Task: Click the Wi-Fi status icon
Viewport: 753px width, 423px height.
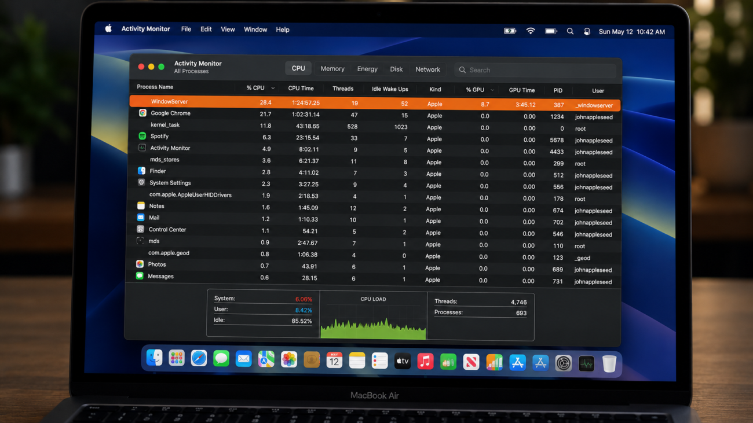Action: pos(531,31)
